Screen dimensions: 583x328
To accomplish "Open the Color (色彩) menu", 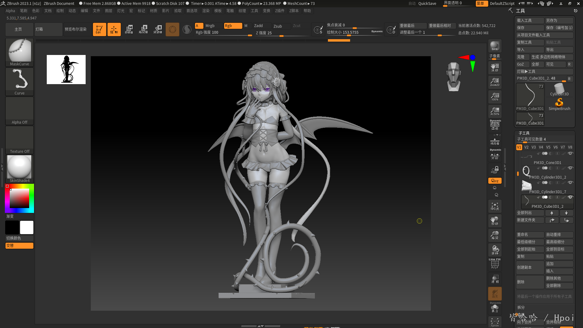I will (x=36, y=11).
